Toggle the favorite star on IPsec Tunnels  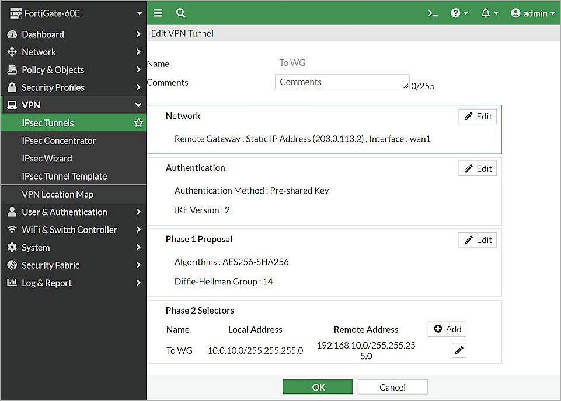tap(138, 122)
